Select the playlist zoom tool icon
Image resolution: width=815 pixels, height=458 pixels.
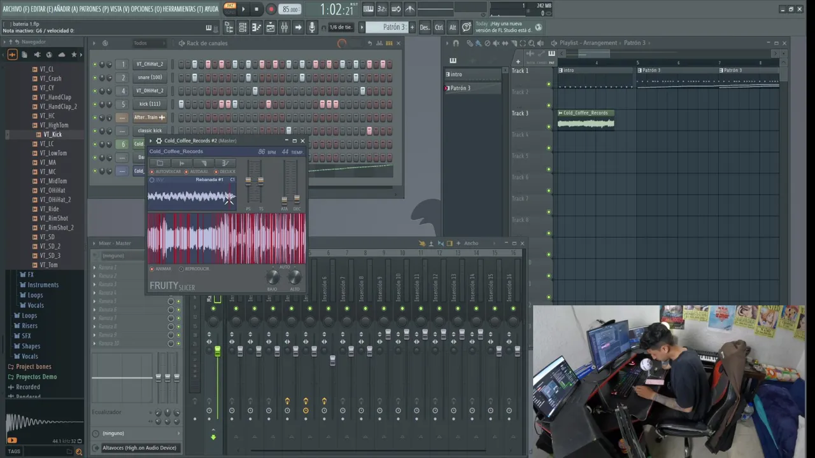coord(530,43)
